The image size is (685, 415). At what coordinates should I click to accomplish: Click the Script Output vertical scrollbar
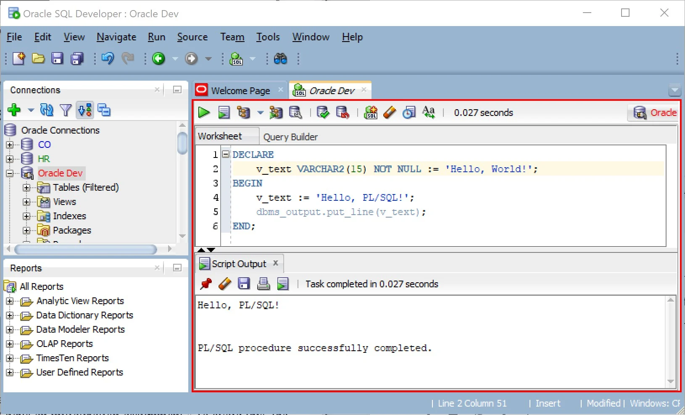pos(671,341)
